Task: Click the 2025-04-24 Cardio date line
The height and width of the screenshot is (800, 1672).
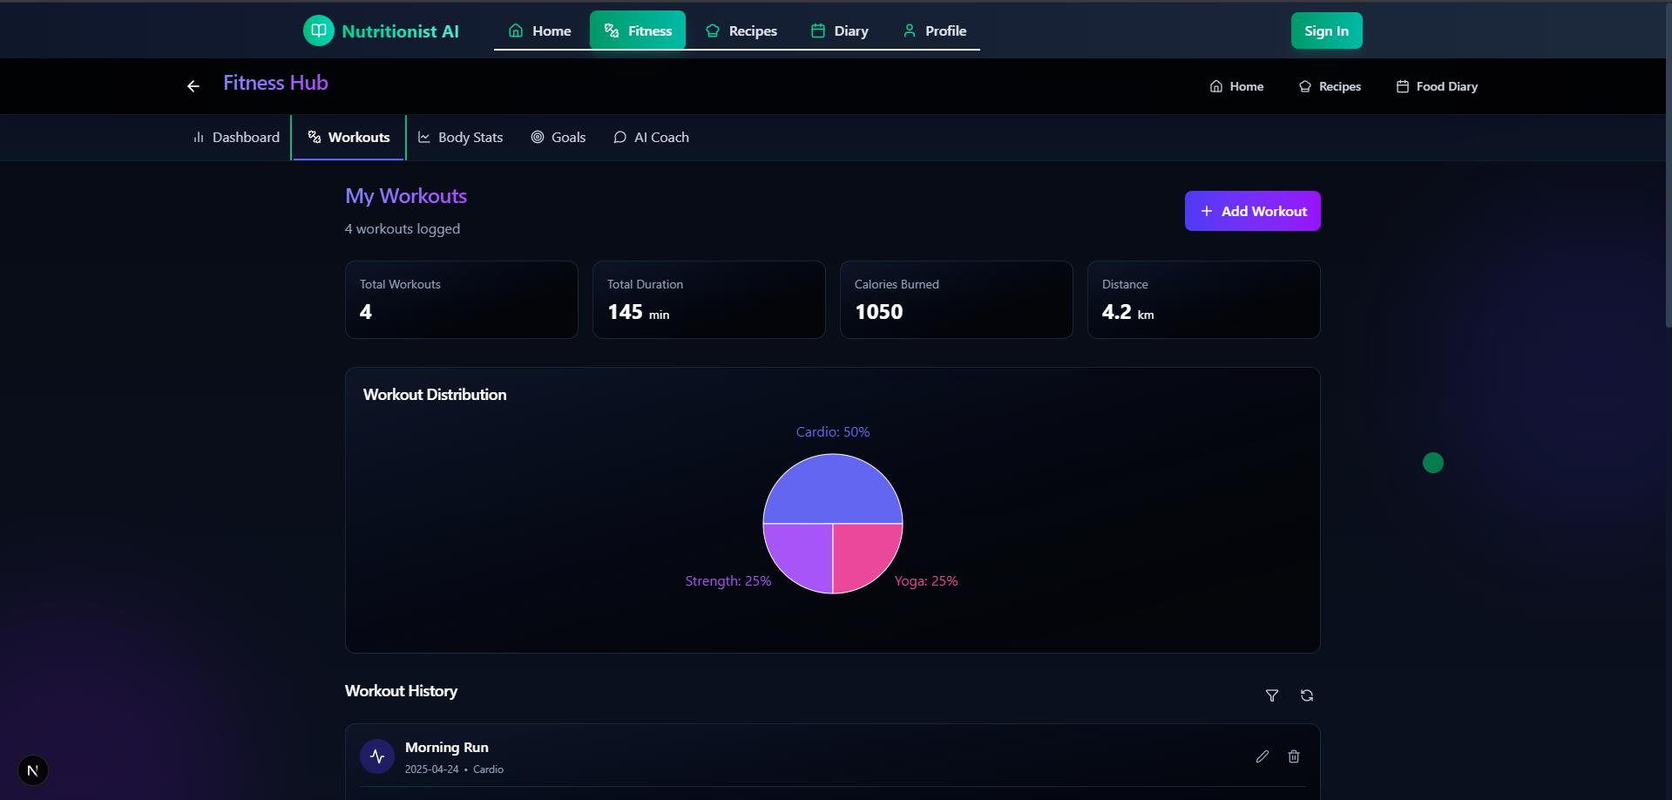Action: coord(454,769)
